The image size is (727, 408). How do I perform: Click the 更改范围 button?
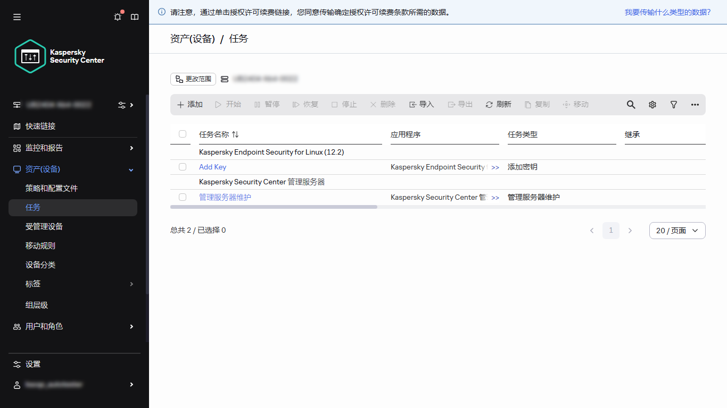tap(193, 79)
